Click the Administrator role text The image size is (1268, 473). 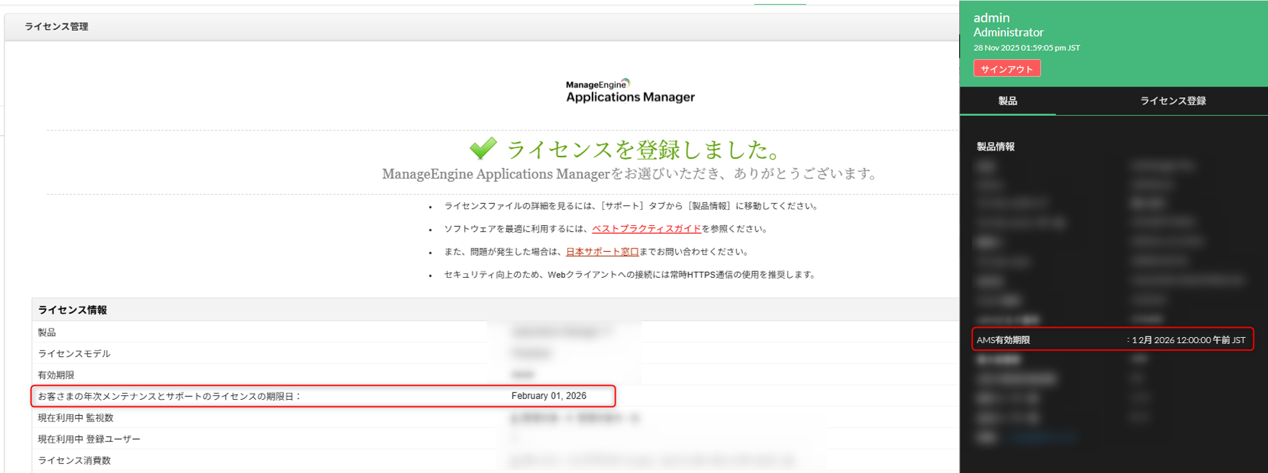1009,32
